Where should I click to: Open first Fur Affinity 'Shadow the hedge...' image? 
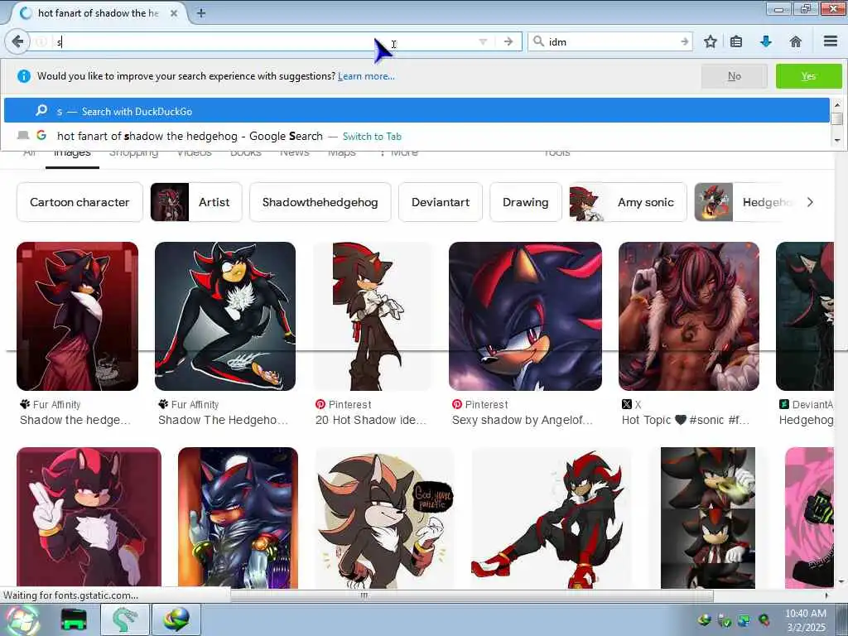click(77, 316)
